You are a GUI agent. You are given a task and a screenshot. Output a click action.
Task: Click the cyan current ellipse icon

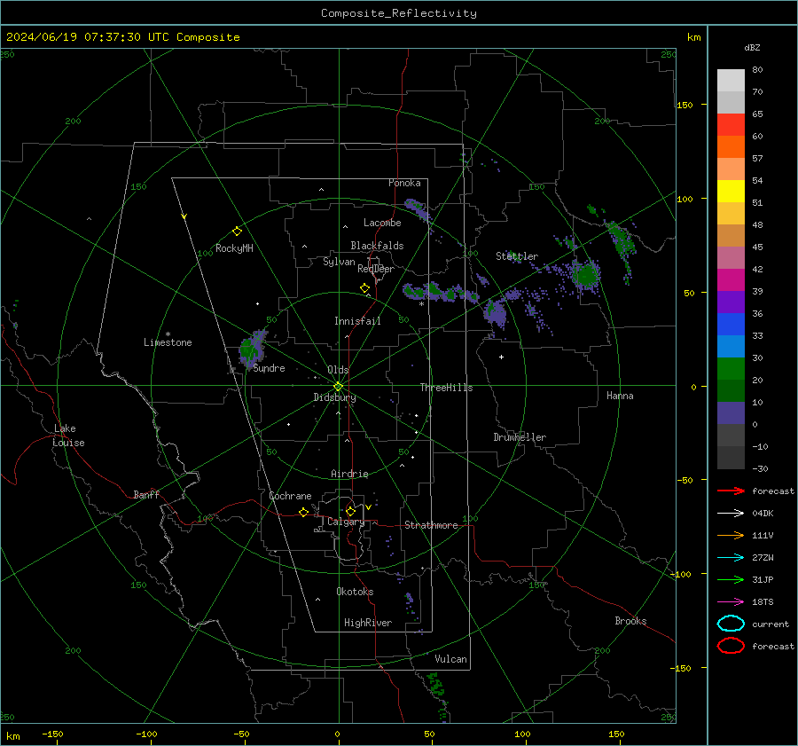pos(731,624)
